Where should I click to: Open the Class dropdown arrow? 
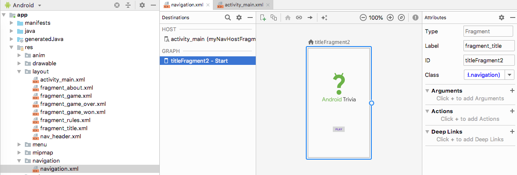coord(509,75)
